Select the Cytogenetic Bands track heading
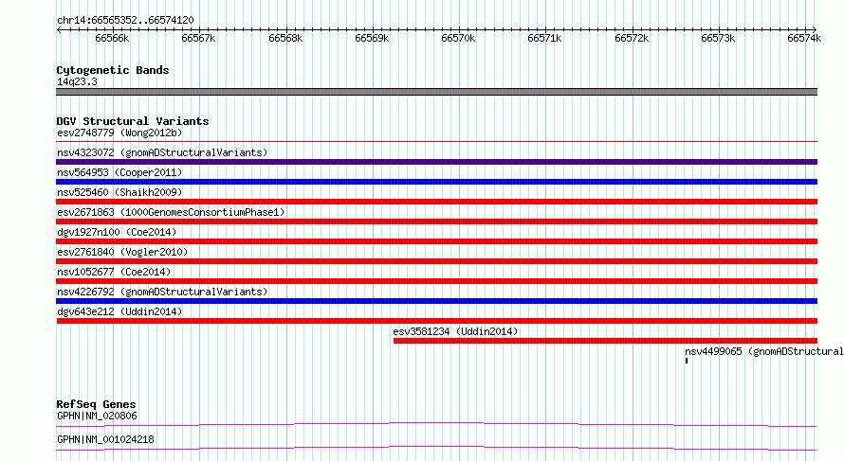 coord(113,70)
